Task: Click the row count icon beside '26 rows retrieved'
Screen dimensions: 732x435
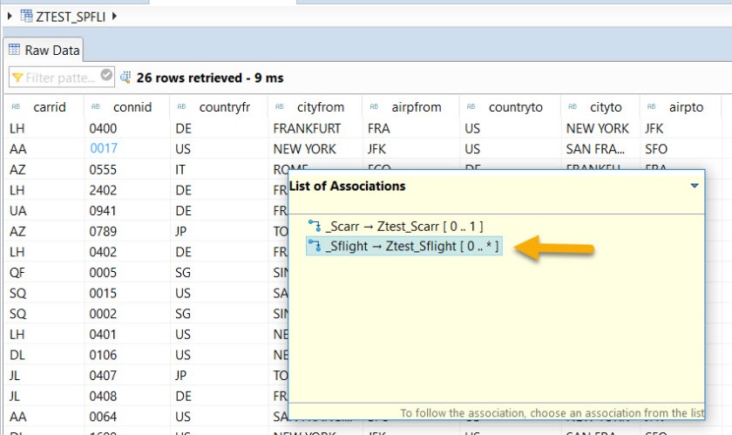Action: tap(125, 78)
